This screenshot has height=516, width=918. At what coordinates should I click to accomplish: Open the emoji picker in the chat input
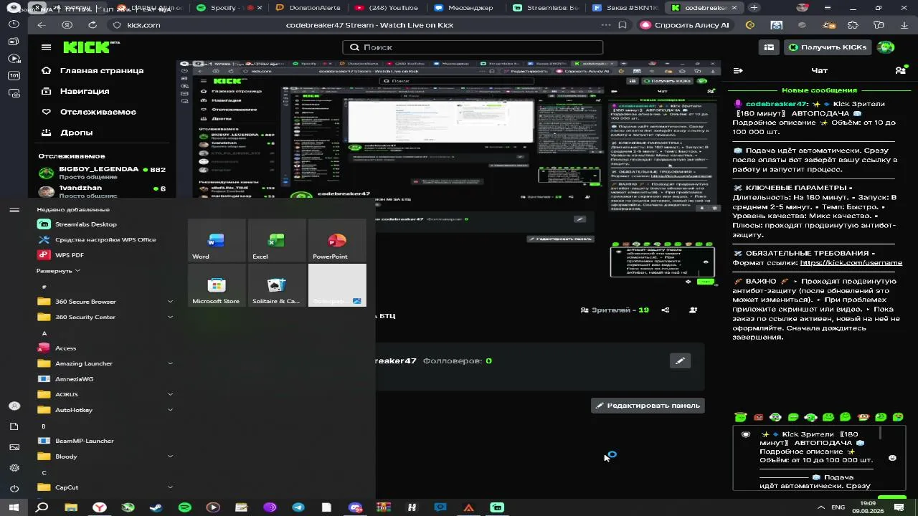(x=892, y=458)
